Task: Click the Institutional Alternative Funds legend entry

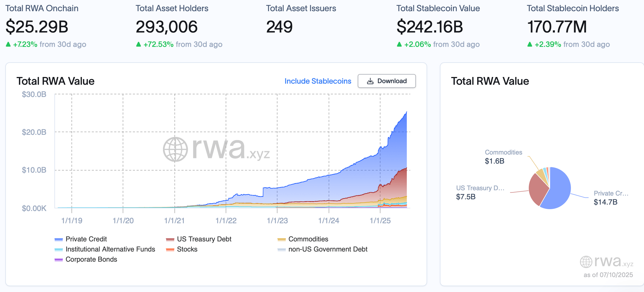Action: [110, 249]
